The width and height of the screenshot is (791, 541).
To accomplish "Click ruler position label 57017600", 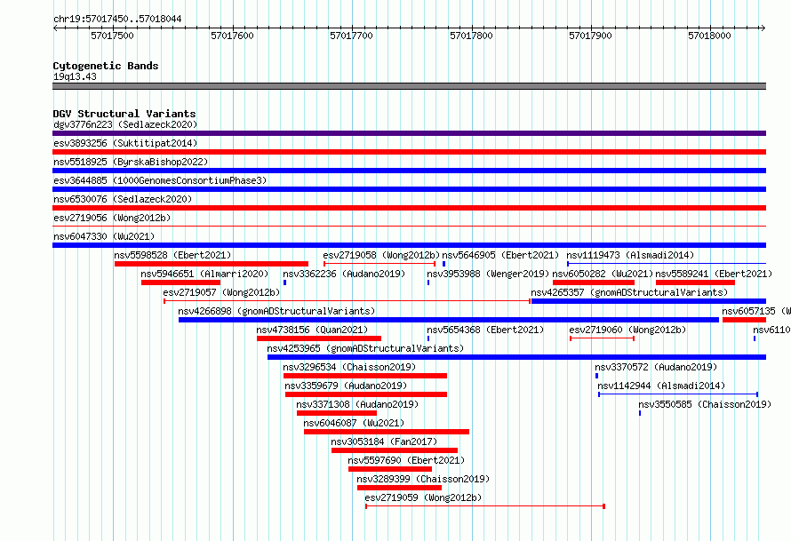I will 232,36.
